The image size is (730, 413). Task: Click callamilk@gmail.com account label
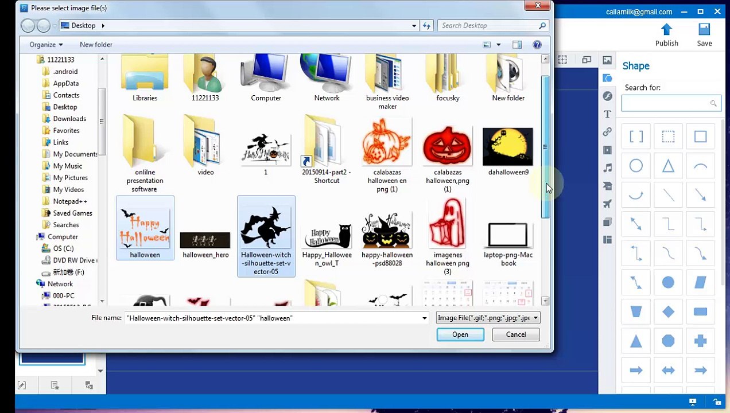639,11
